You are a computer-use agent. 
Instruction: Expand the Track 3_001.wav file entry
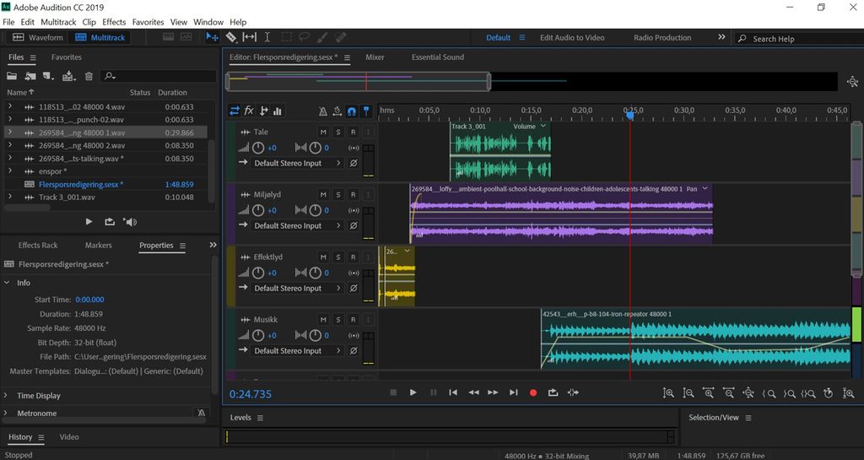pos(10,197)
